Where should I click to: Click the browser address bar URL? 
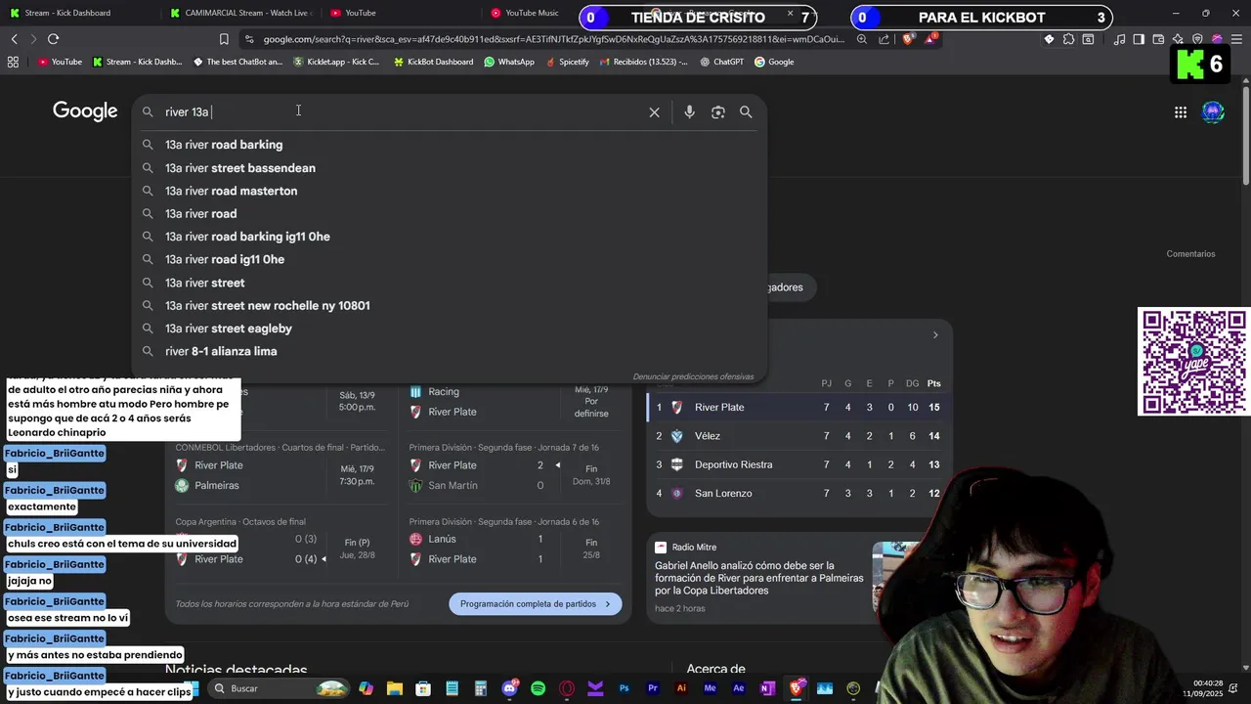click(553, 39)
